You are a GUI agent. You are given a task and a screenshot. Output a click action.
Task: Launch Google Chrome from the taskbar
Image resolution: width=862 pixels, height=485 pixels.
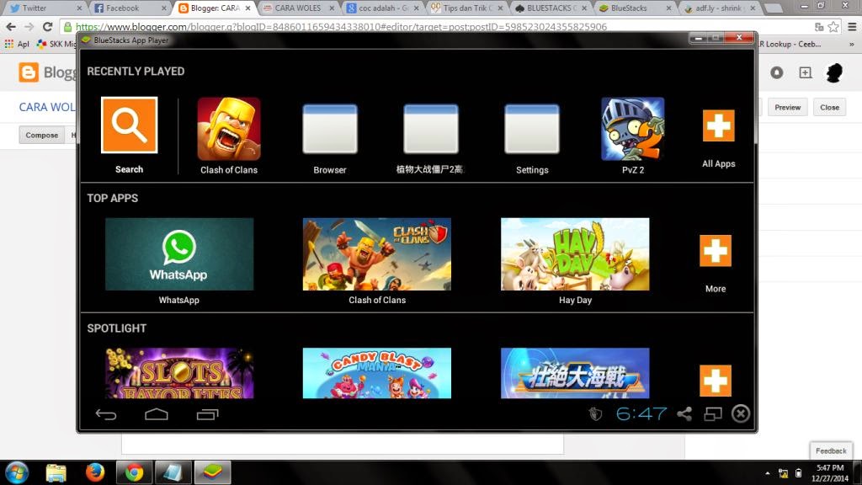[132, 473]
